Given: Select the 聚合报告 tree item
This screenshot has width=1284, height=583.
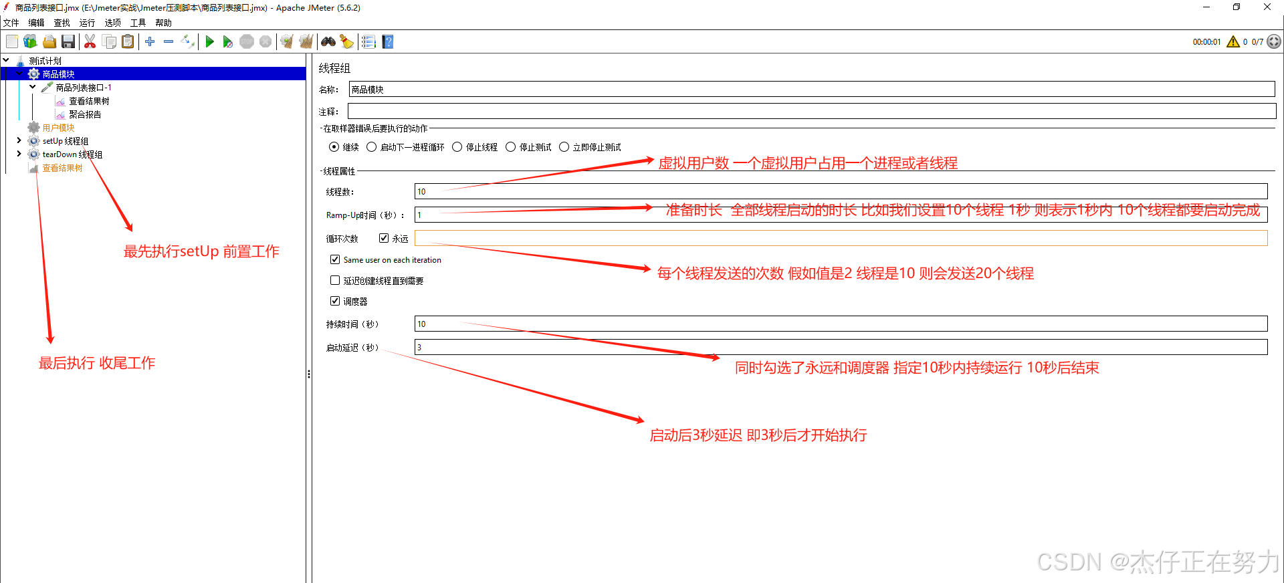Looking at the screenshot, I should (x=85, y=114).
